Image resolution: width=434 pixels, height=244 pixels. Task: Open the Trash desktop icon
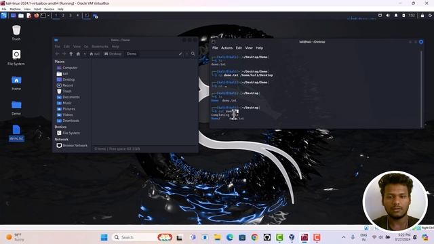point(16,33)
